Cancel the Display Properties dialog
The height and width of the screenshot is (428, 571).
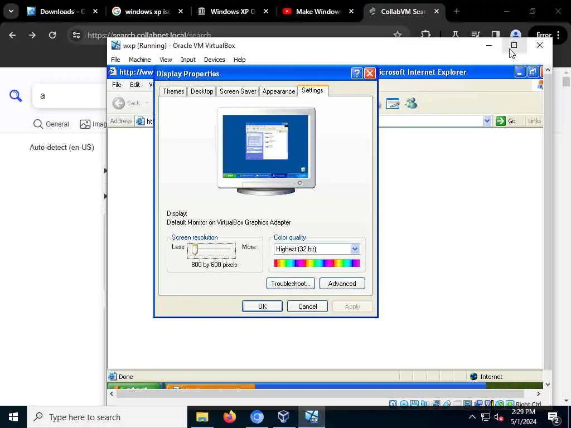coord(307,307)
